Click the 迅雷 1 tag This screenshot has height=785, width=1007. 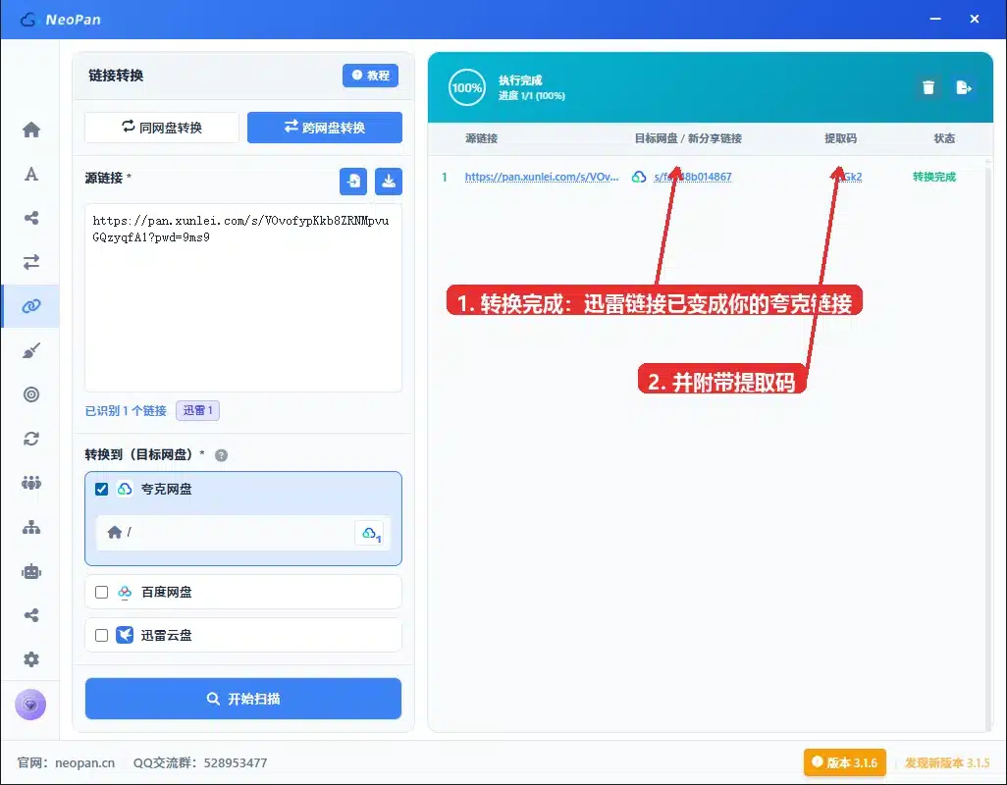[x=198, y=410]
